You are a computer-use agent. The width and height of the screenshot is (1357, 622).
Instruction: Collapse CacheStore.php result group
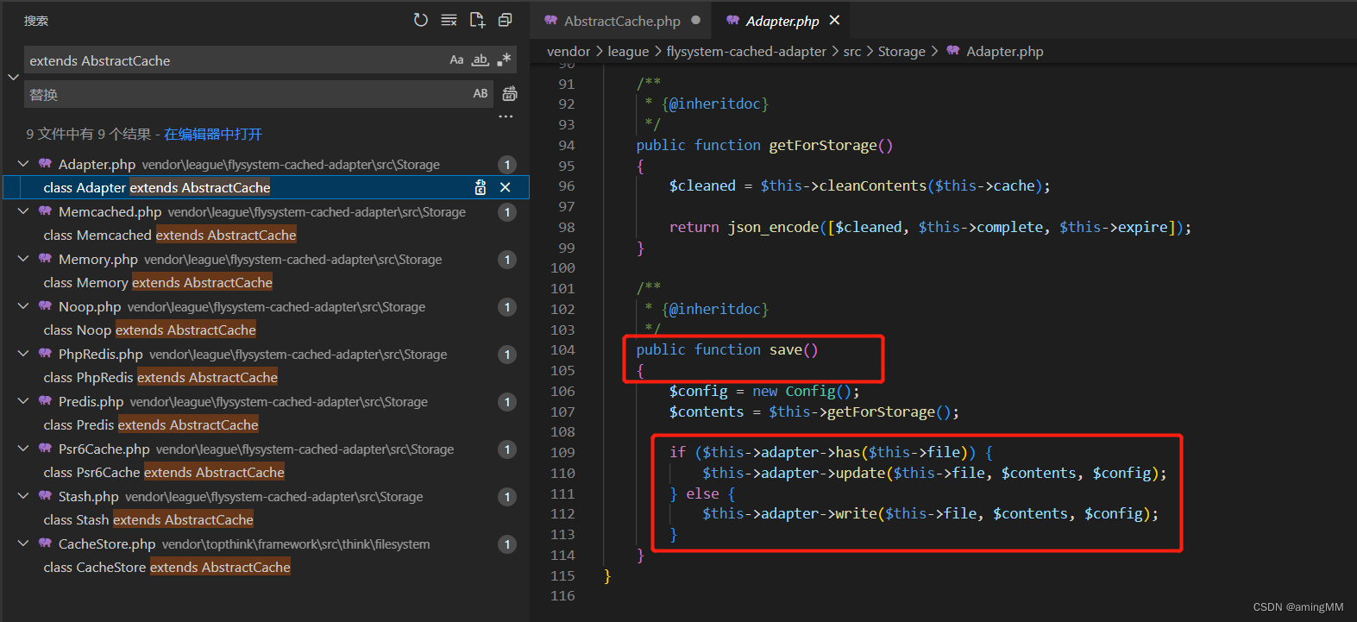[23, 543]
